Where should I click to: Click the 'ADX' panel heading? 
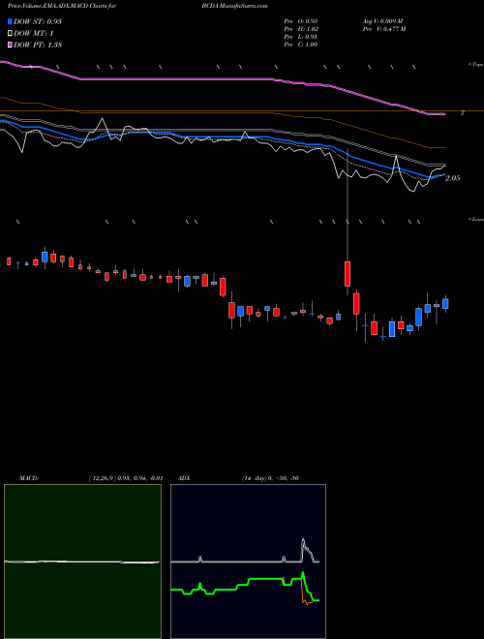click(184, 478)
